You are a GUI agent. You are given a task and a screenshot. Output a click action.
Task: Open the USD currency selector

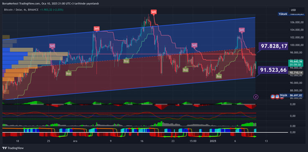(296, 10)
